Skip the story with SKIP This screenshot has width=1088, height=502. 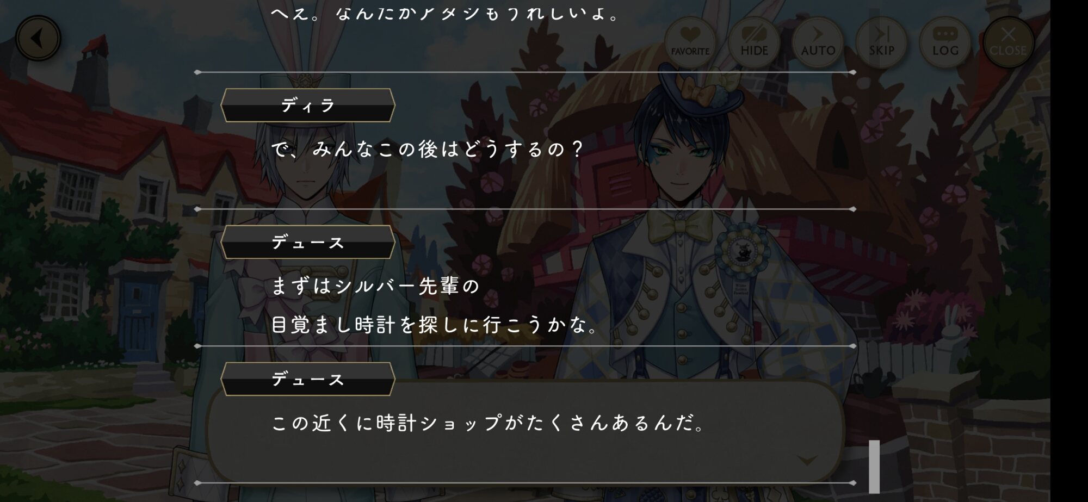pyautogui.click(x=881, y=41)
